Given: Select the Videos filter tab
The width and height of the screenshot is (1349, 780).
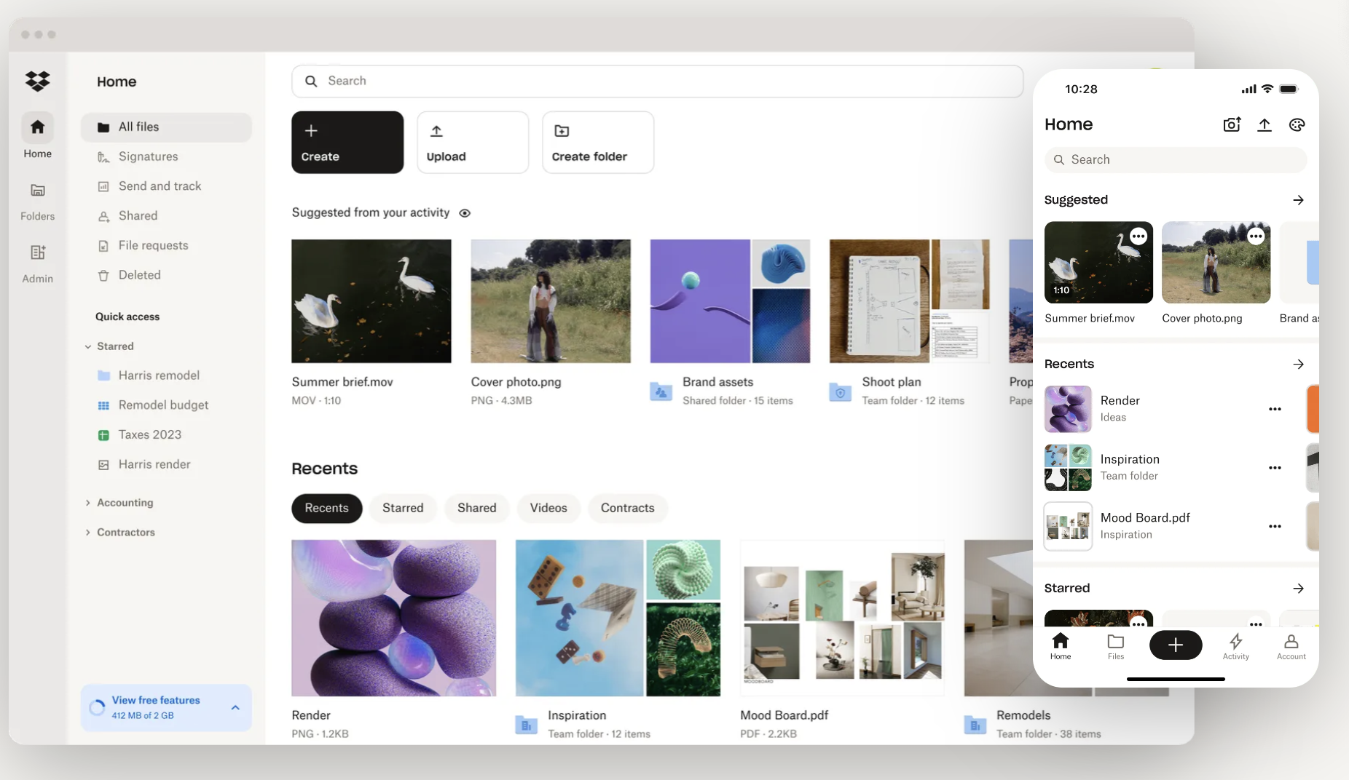Looking at the screenshot, I should (548, 508).
